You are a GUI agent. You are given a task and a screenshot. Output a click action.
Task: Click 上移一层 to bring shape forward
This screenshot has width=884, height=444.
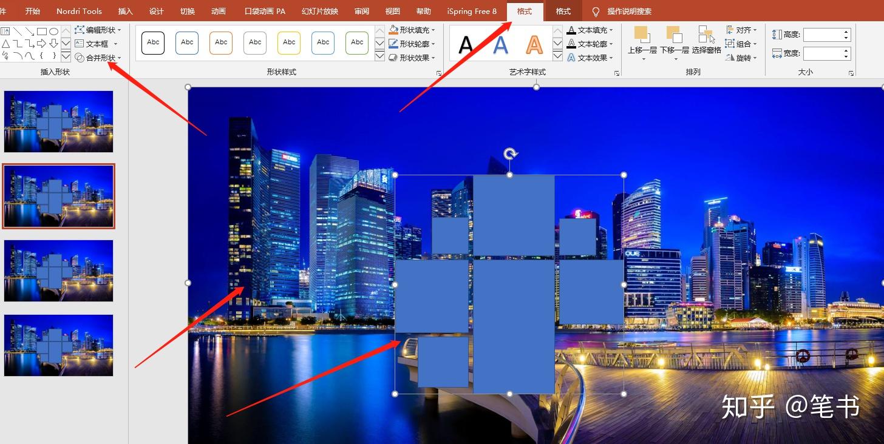coord(642,43)
